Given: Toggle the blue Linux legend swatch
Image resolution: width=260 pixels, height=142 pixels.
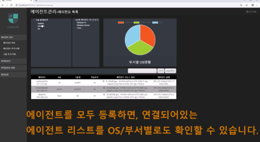Looking at the screenshot, I should (x=155, y=23).
